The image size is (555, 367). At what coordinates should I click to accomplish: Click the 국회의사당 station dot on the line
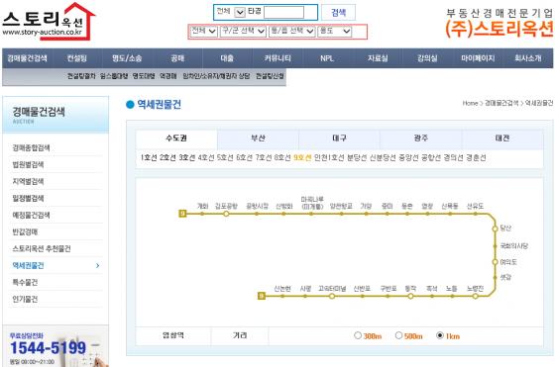click(496, 246)
